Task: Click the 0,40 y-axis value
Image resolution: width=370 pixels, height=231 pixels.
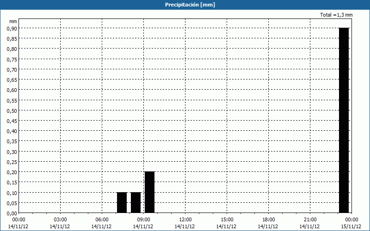Action: pyautogui.click(x=12, y=131)
